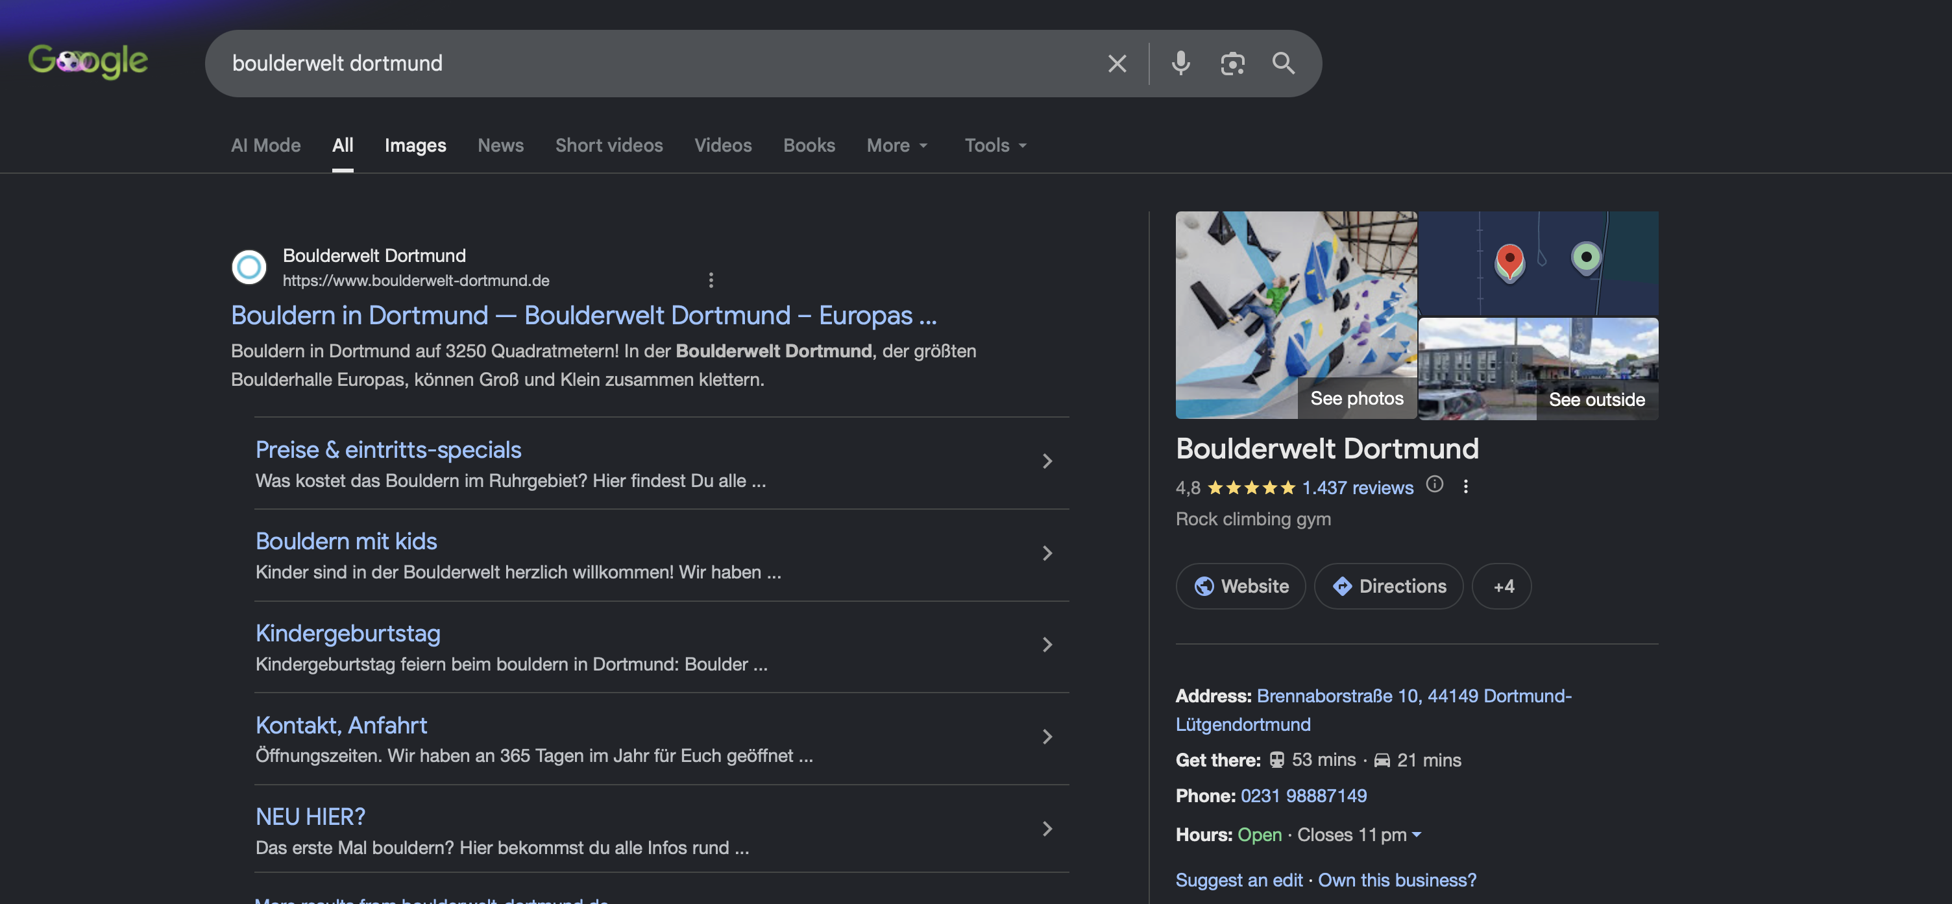Expand chevron for NEU HIER? row
The width and height of the screenshot is (1952, 904).
1047,829
